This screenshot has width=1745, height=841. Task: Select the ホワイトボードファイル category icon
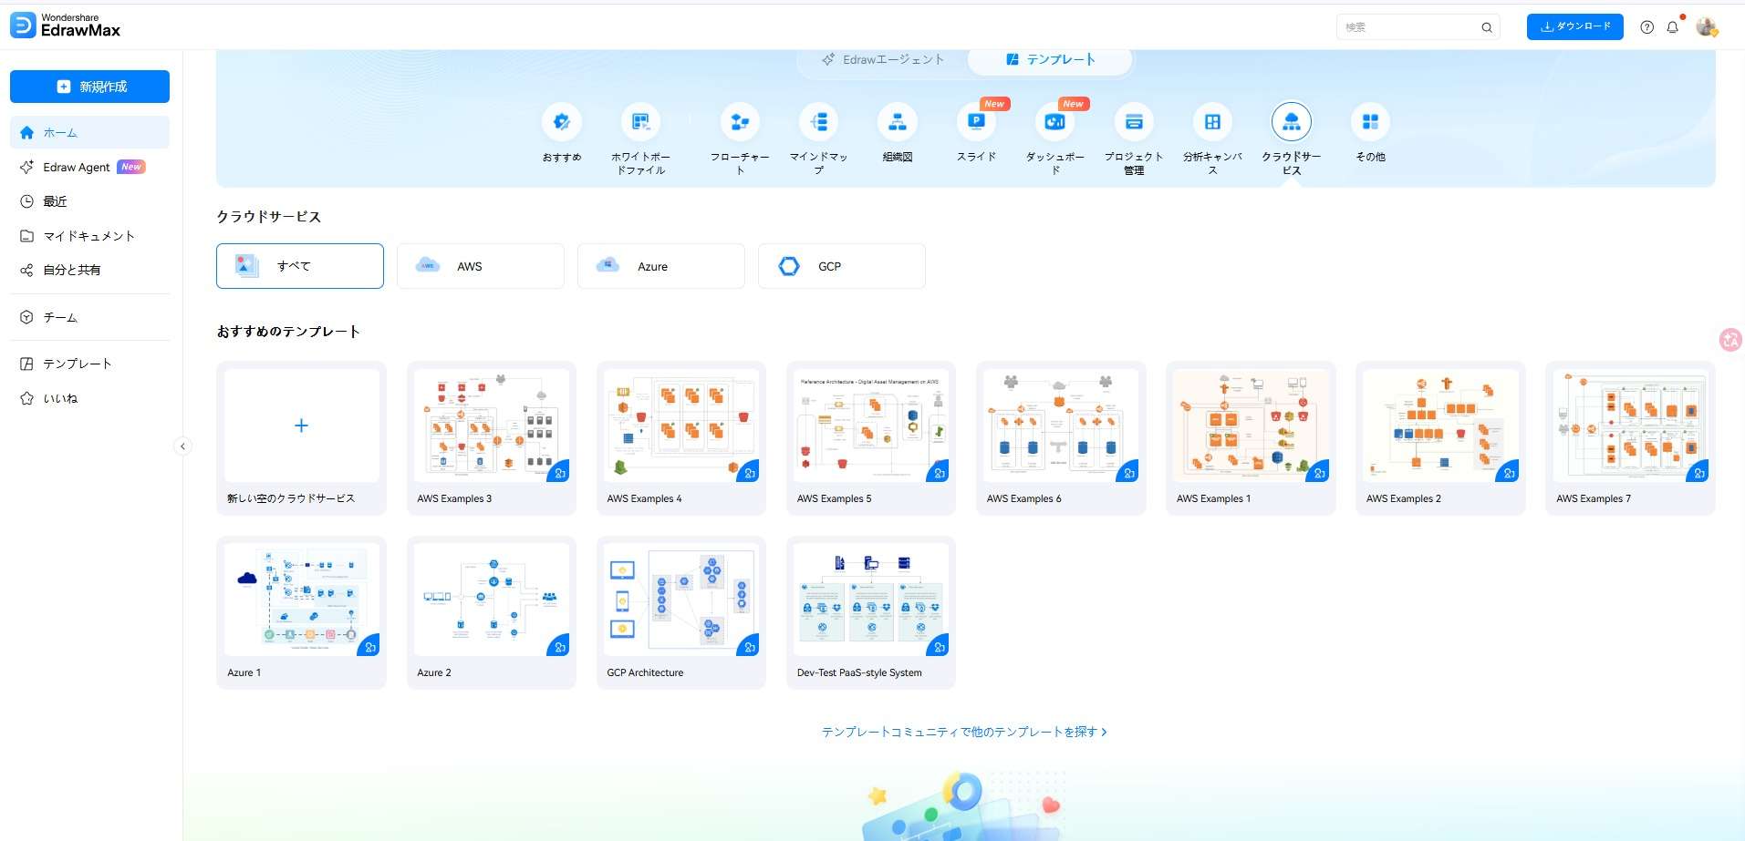641,121
